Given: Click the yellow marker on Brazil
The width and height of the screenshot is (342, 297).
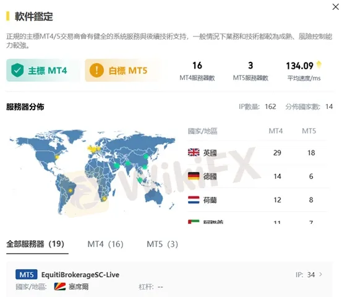Looking at the screenshot, I should click(x=71, y=191).
